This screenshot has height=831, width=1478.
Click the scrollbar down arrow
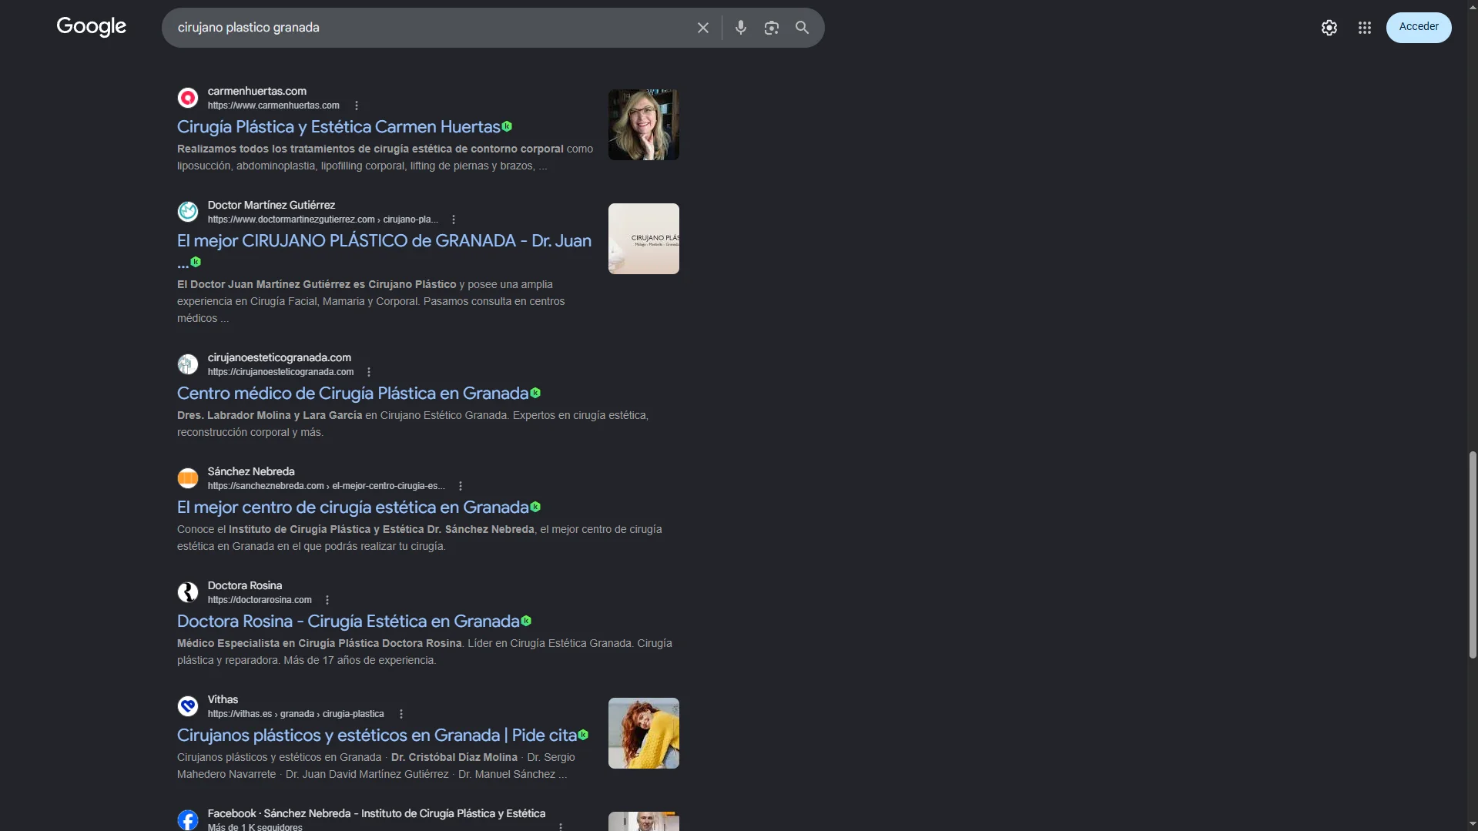(1473, 825)
